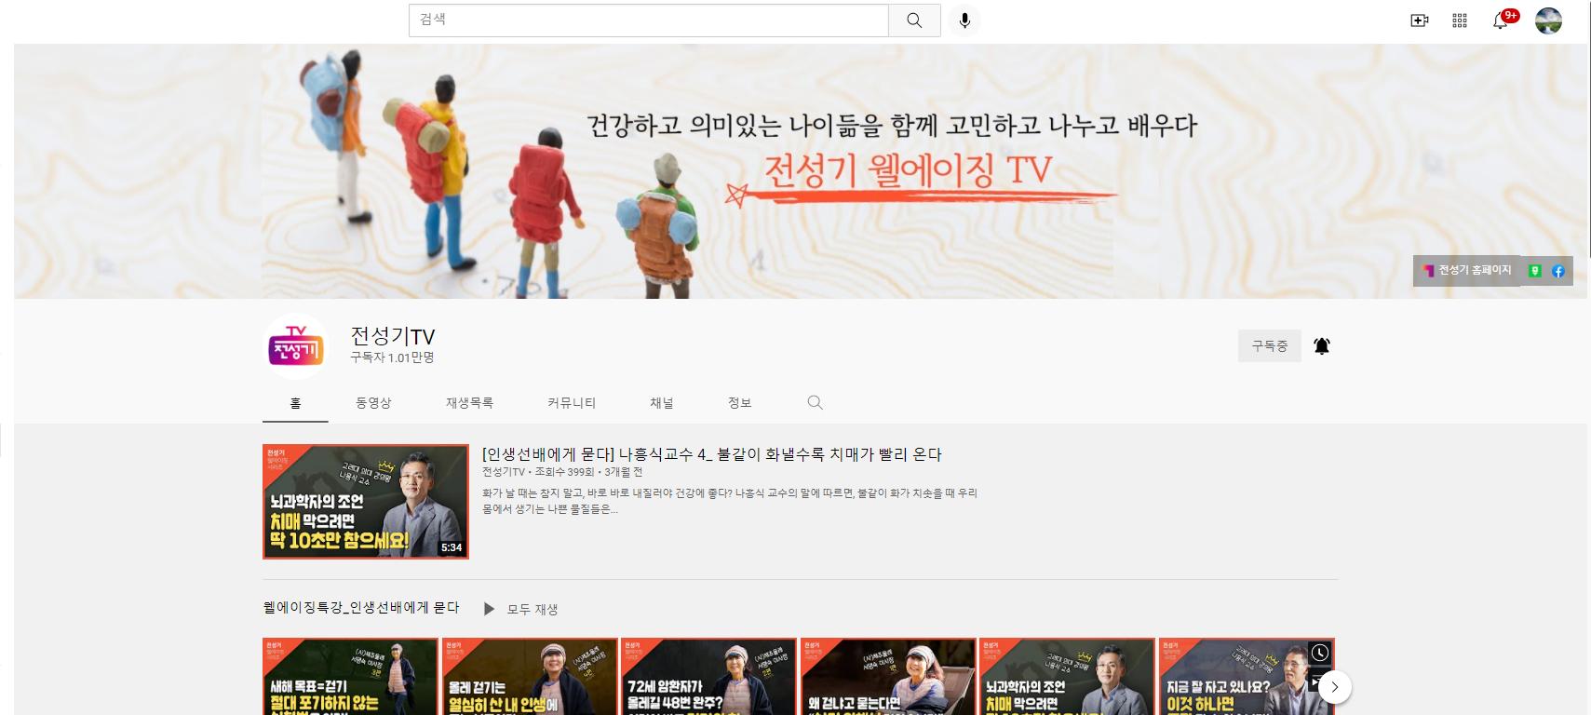This screenshot has width=1591, height=715.
Task: Click the Watch later clock icon on thumbnail
Action: click(1320, 653)
